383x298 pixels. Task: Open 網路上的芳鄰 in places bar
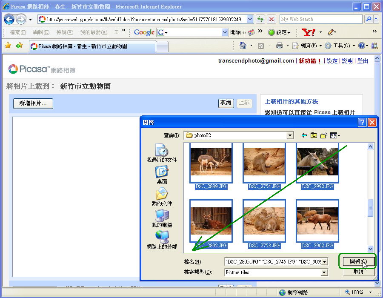pyautogui.click(x=162, y=240)
